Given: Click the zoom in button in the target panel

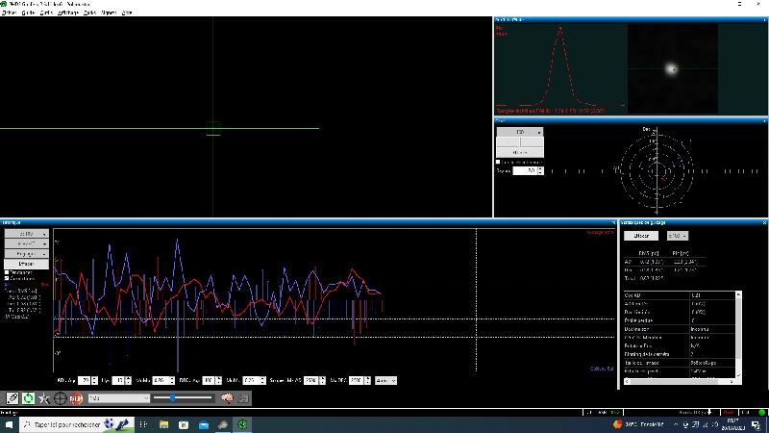Looking at the screenshot, I should click(532, 141).
